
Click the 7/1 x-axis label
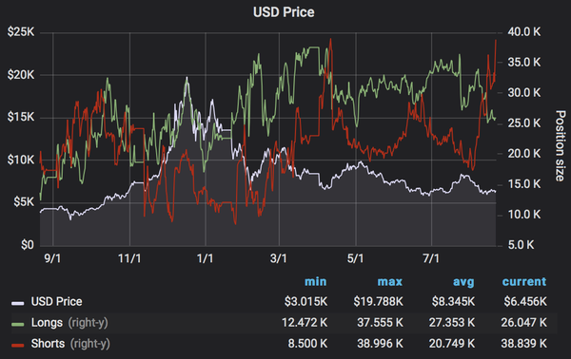[431, 258]
